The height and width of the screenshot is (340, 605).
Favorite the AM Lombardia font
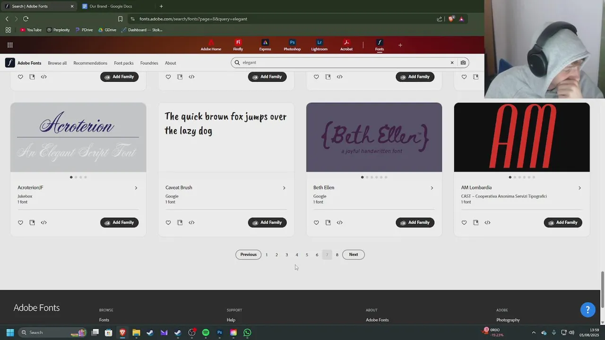(464, 222)
